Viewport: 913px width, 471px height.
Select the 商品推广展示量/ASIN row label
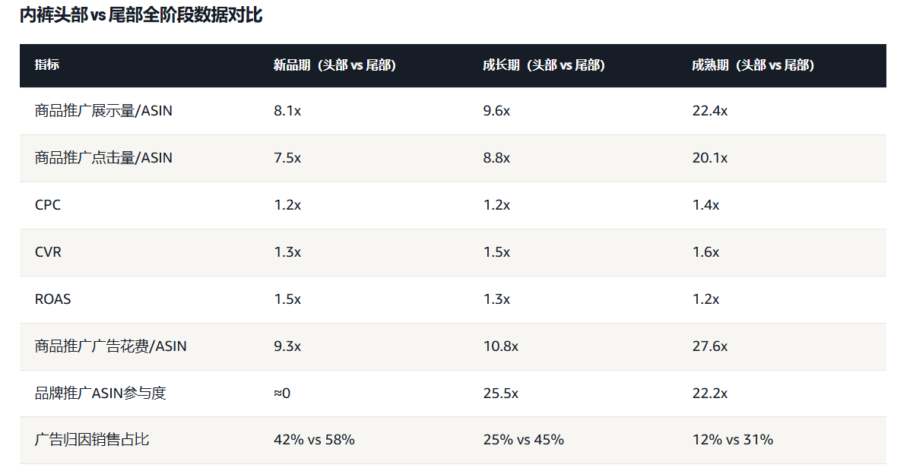tap(103, 111)
